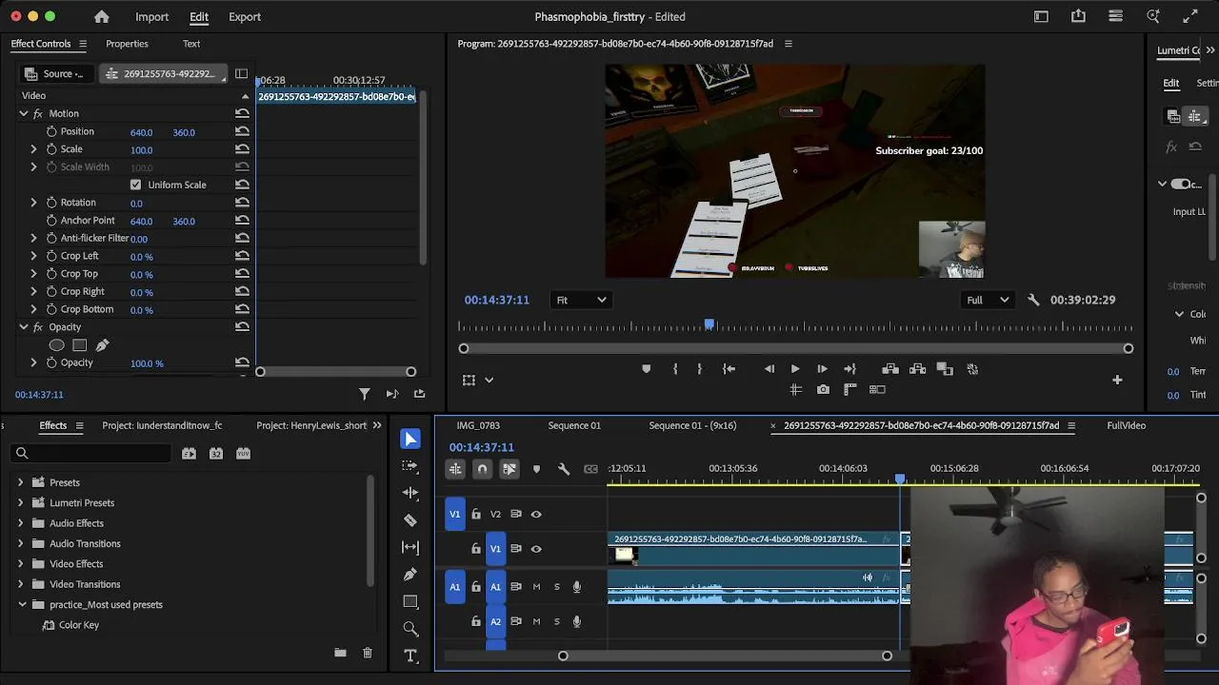Screen dimensions: 1219x685
Task: Expand the Lumetri Presets folder
Action: coord(20,503)
